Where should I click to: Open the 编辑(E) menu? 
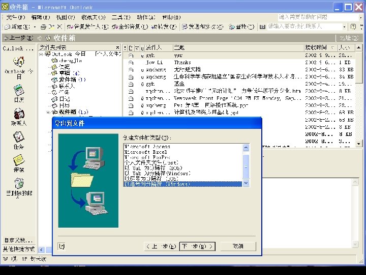[41, 17]
